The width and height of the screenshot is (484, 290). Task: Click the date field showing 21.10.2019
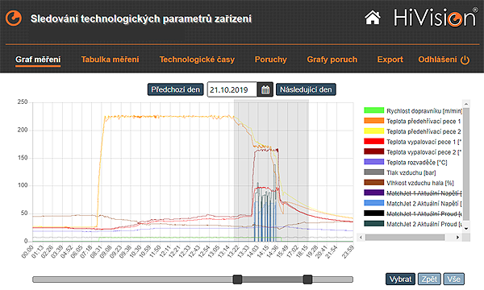point(232,89)
